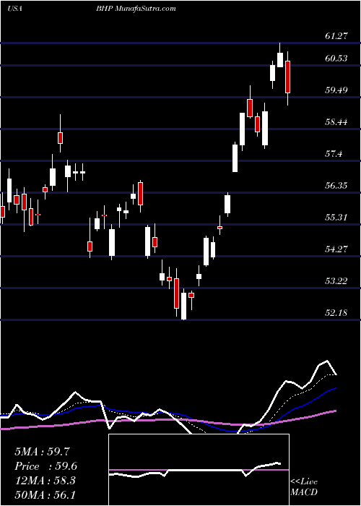Image resolution: width=361 pixels, height=506 pixels.
Task: Click the <<Live MACD label
Action: pyautogui.click(x=304, y=487)
